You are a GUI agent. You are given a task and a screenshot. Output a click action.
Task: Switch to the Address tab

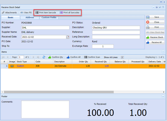(x=30, y=17)
